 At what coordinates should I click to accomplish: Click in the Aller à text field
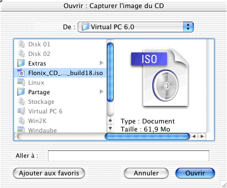pos(129,156)
